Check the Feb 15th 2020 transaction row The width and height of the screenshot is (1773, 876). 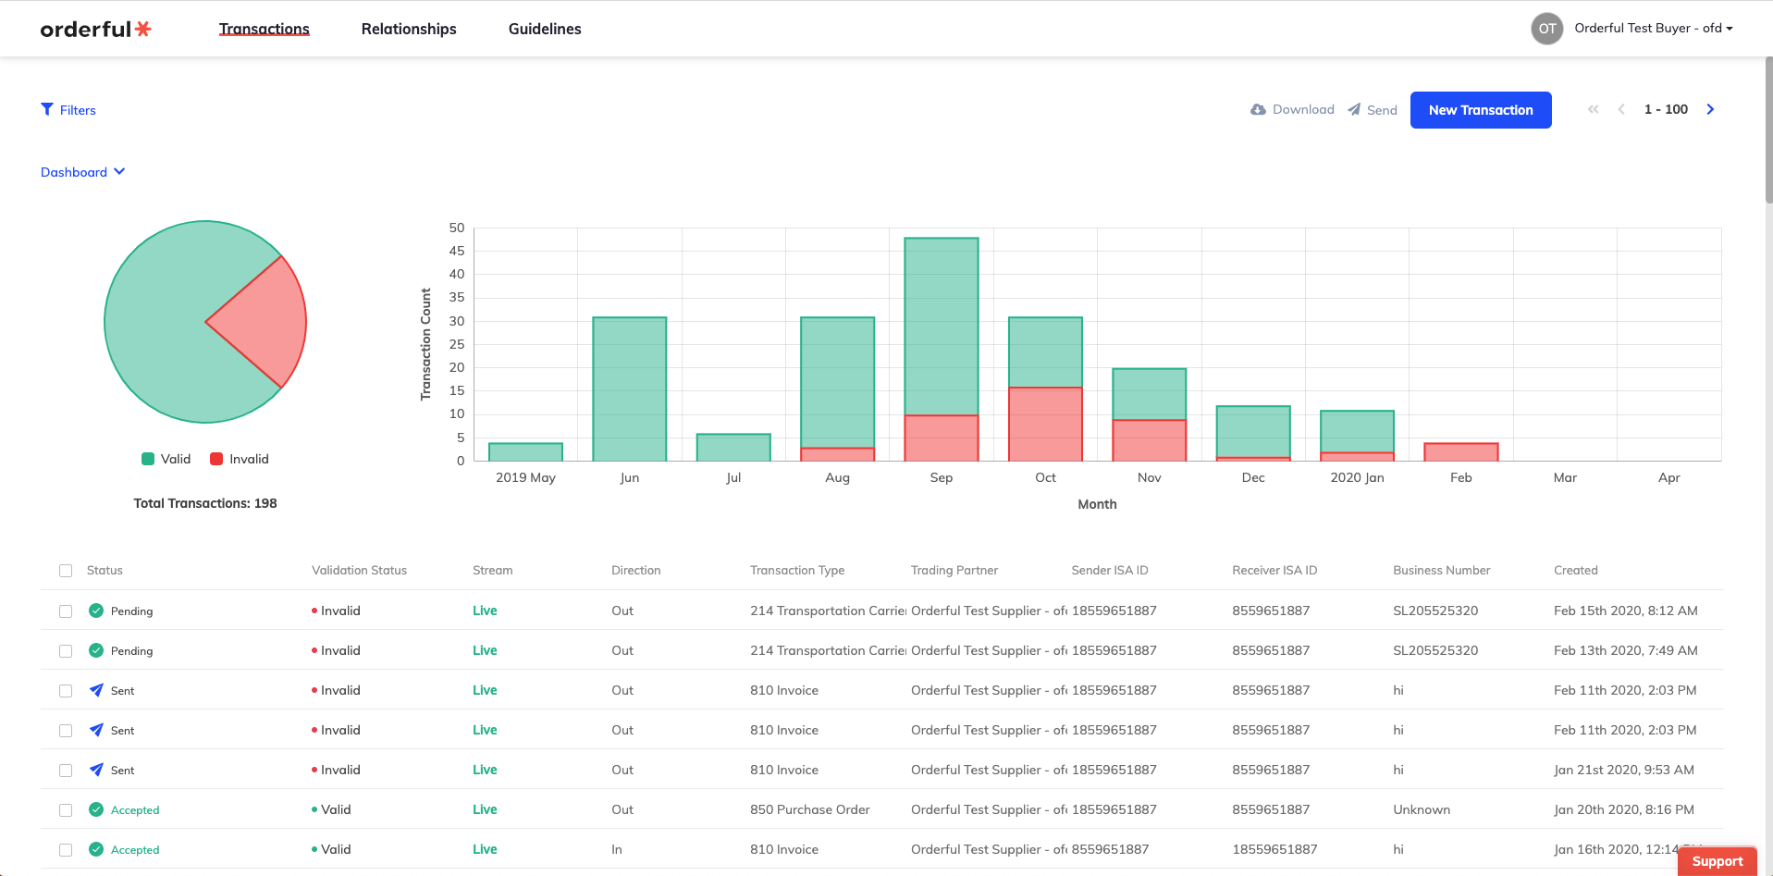pyautogui.click(x=66, y=611)
